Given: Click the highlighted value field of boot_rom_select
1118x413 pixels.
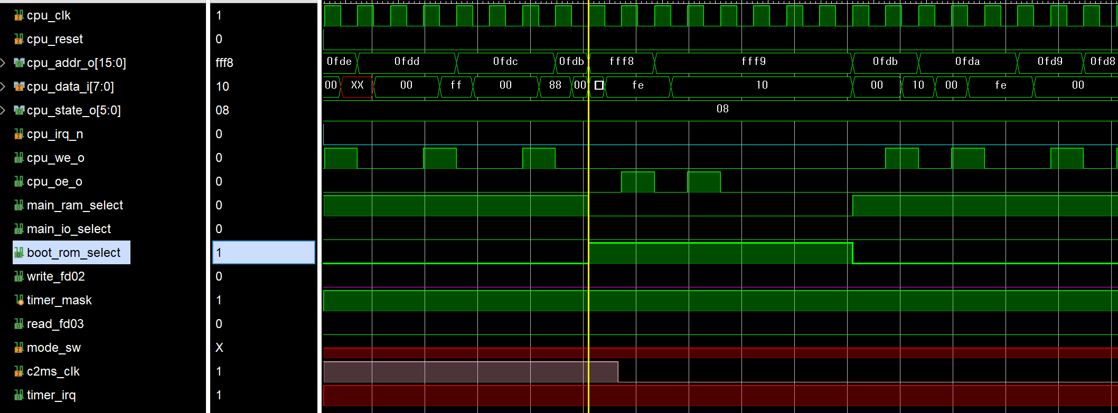Looking at the screenshot, I should coord(264,253).
